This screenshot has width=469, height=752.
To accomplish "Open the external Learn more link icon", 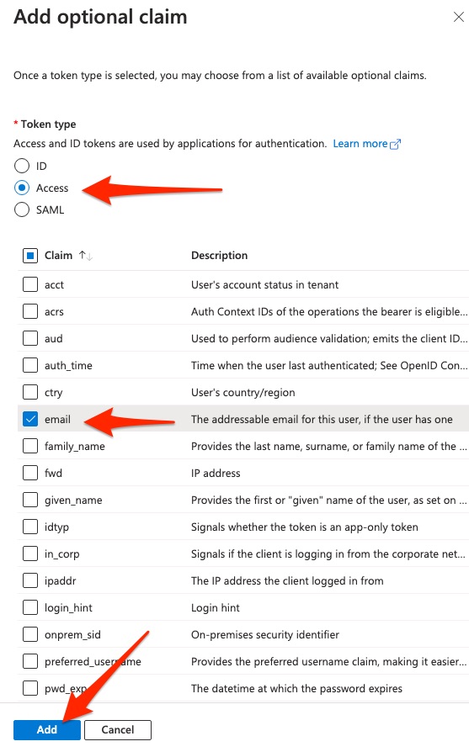I will coord(395,144).
